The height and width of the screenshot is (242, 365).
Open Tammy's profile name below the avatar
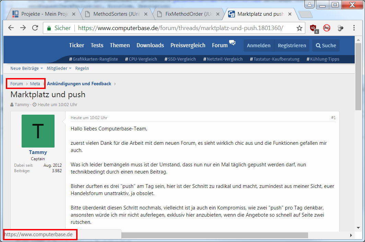[38, 152]
